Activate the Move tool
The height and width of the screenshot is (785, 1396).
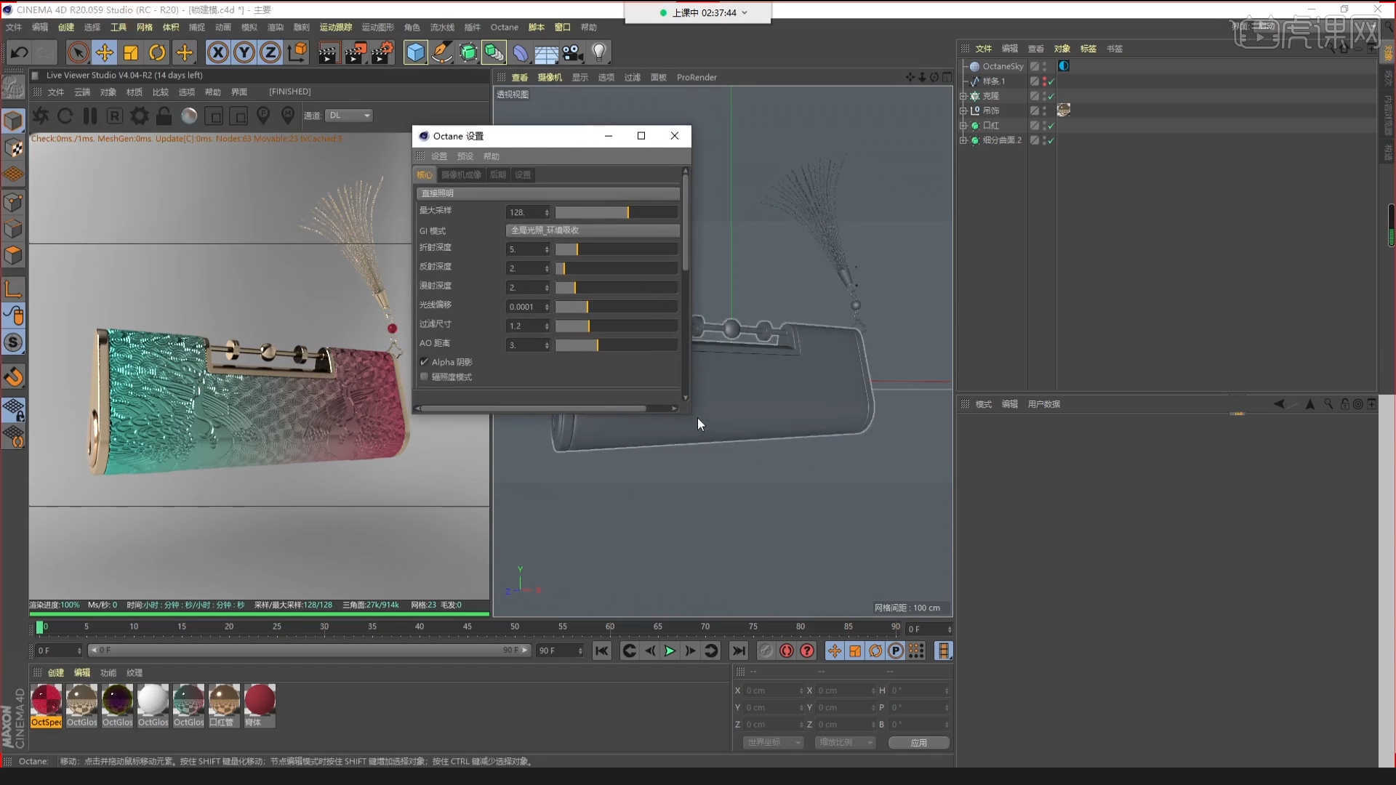[105, 52]
